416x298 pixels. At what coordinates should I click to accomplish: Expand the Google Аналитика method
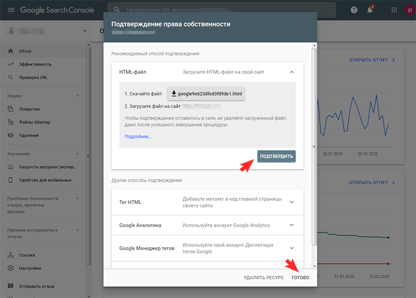(x=291, y=225)
